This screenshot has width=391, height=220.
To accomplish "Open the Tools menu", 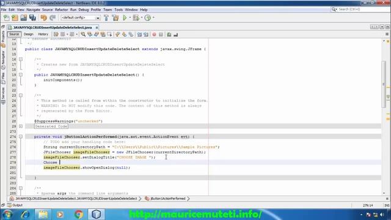I will [119, 10].
